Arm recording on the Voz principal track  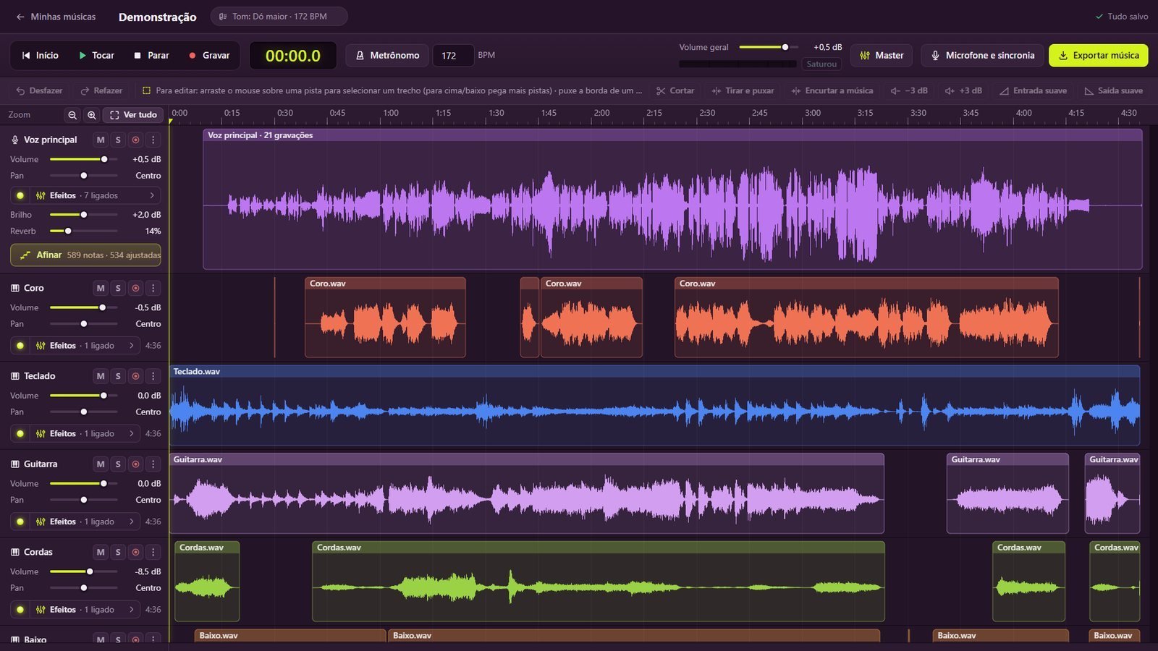(135, 140)
